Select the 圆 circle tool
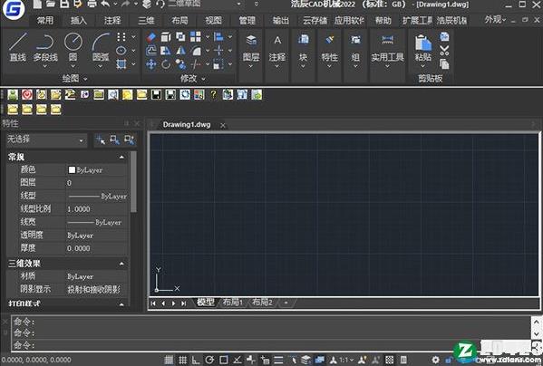 coord(73,48)
